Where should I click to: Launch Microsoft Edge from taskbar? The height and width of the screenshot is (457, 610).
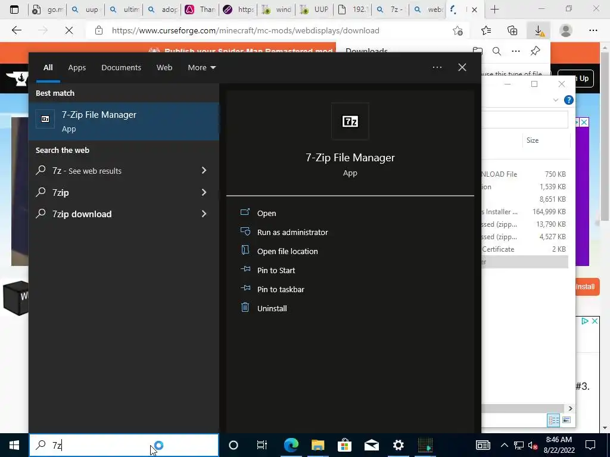pyautogui.click(x=291, y=445)
